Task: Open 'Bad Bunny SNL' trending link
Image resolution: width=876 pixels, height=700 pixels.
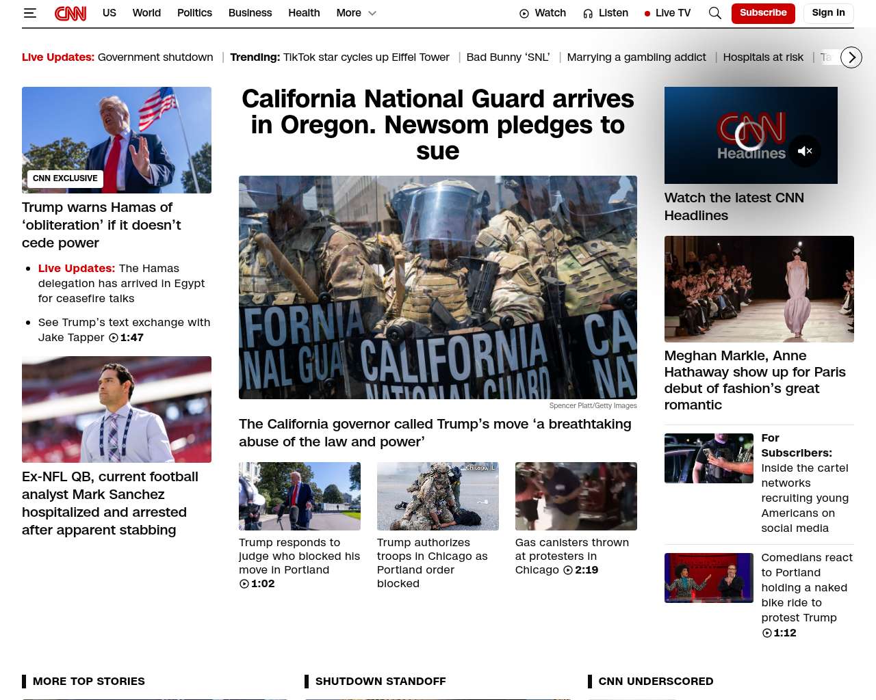Action: (x=508, y=57)
